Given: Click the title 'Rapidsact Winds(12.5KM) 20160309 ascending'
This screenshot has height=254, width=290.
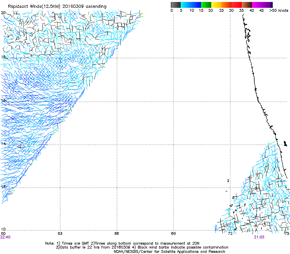Looking at the screenshot, I should point(57,7).
